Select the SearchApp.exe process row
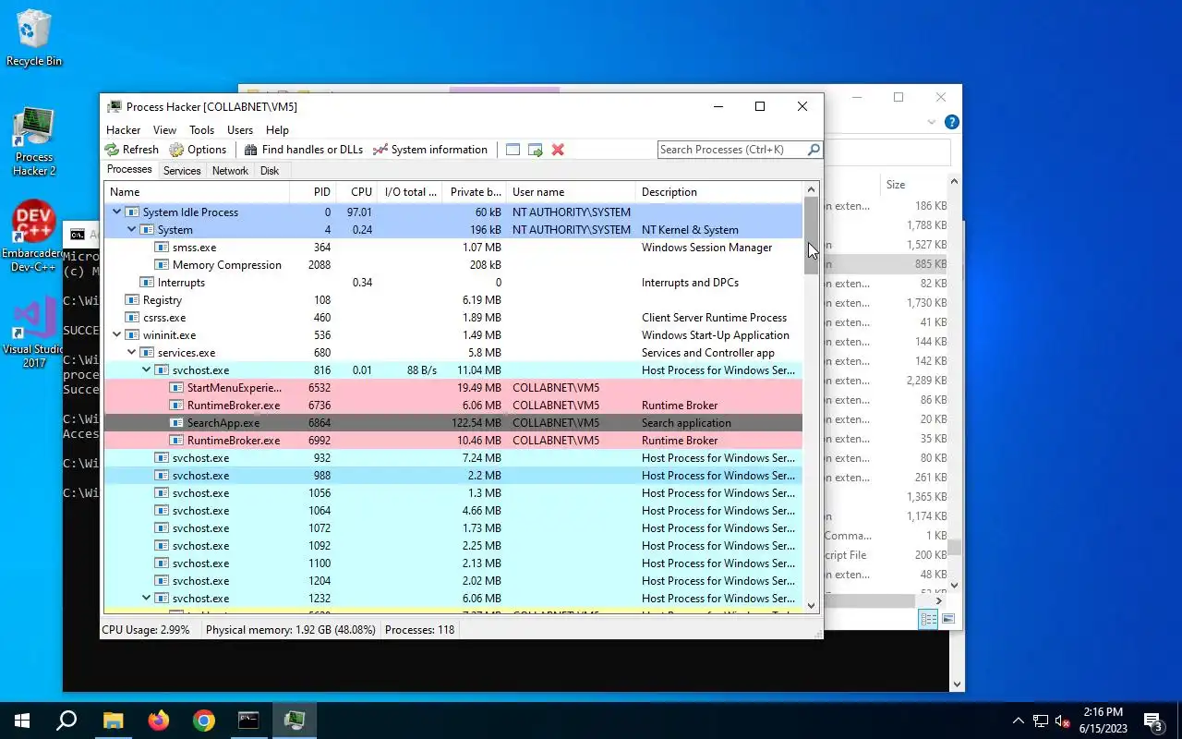 [x=452, y=423]
